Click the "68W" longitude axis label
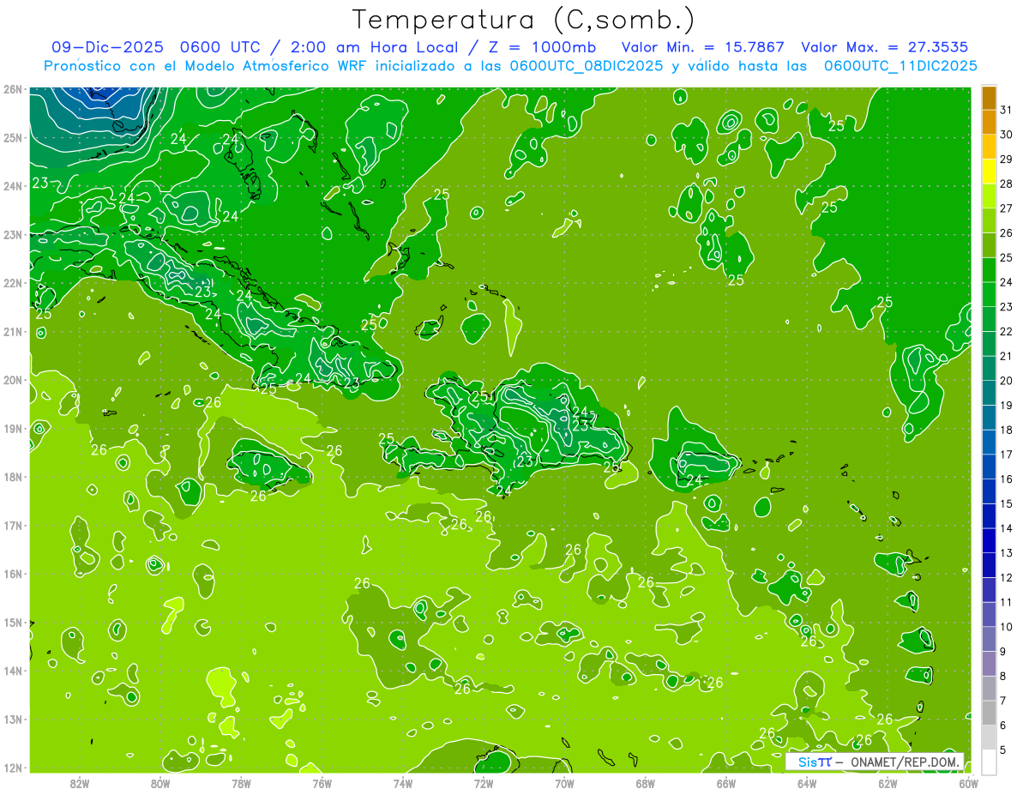Screen dimensions: 1029x795 coord(646,783)
